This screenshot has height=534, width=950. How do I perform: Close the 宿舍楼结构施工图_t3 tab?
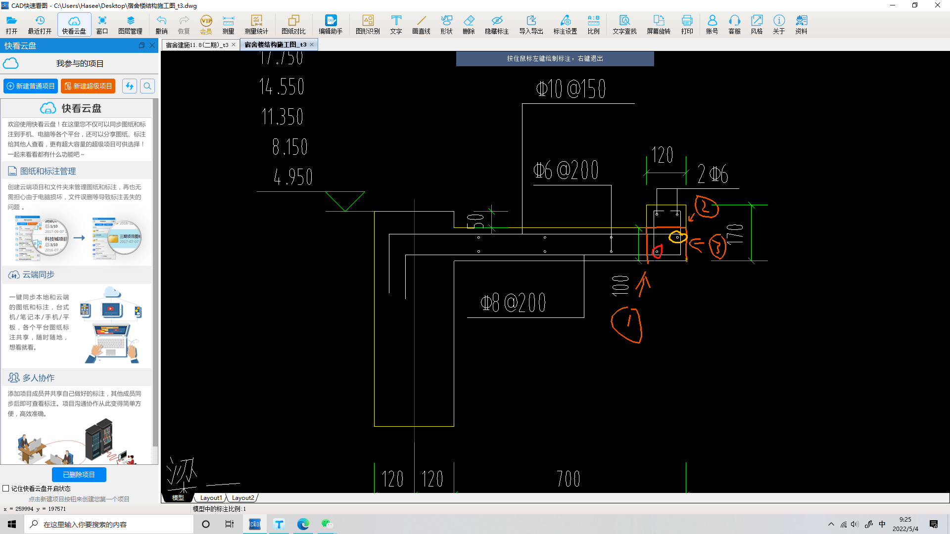(312, 44)
